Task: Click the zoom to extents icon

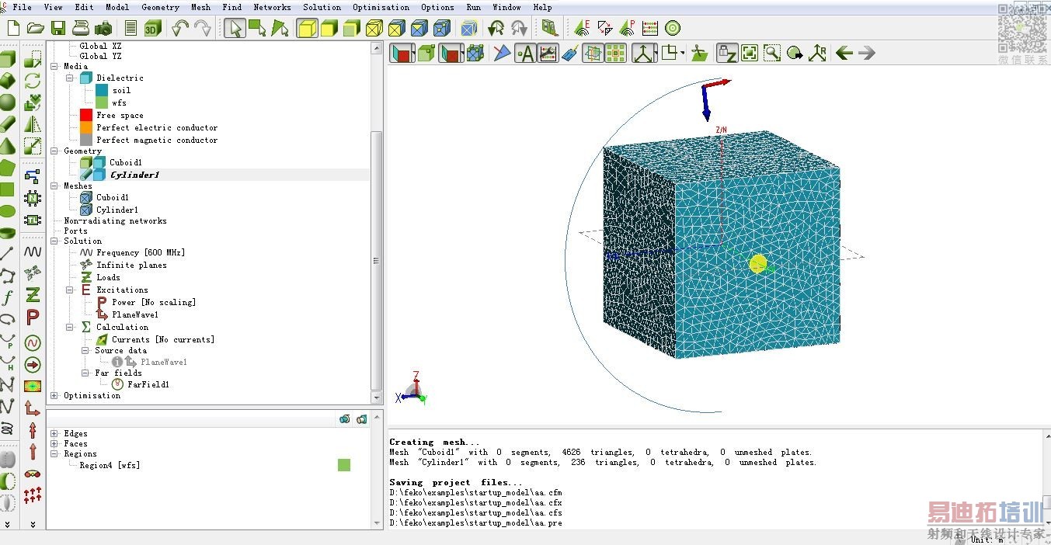Action: (x=750, y=53)
